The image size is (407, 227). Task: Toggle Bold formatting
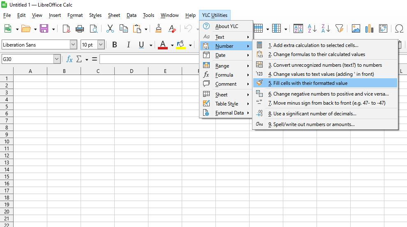click(115, 45)
